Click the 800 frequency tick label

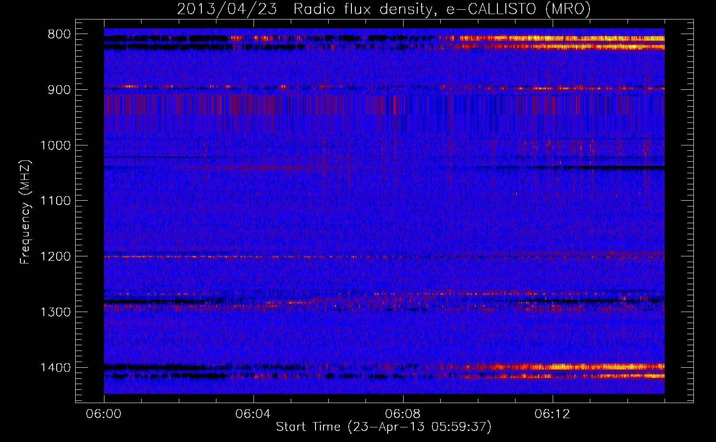59,34
